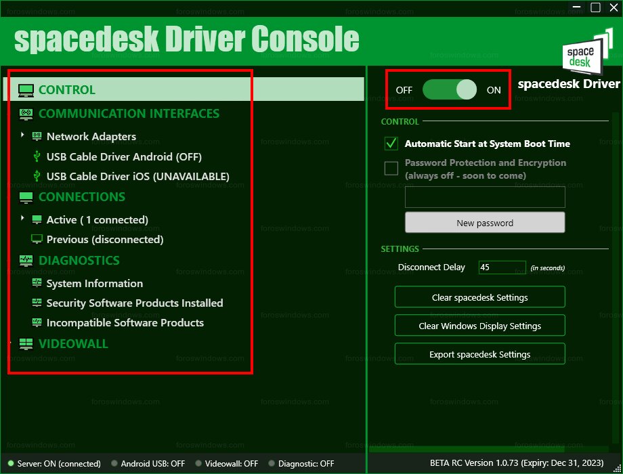Viewport: 623px width, 474px height.
Task: Click the CONTROL monitor icon
Action: point(26,90)
